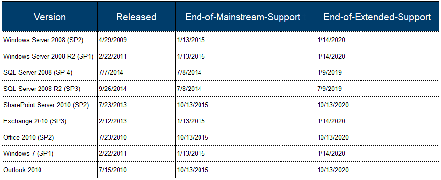Viewport: 441px width, 180px height.
Task: Click the Windows Server 2008 (SP2) cell
Action: tap(50, 40)
